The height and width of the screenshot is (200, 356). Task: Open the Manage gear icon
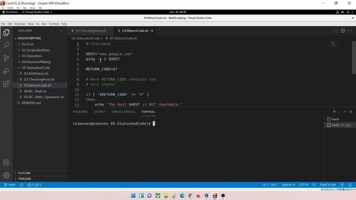coord(6,175)
